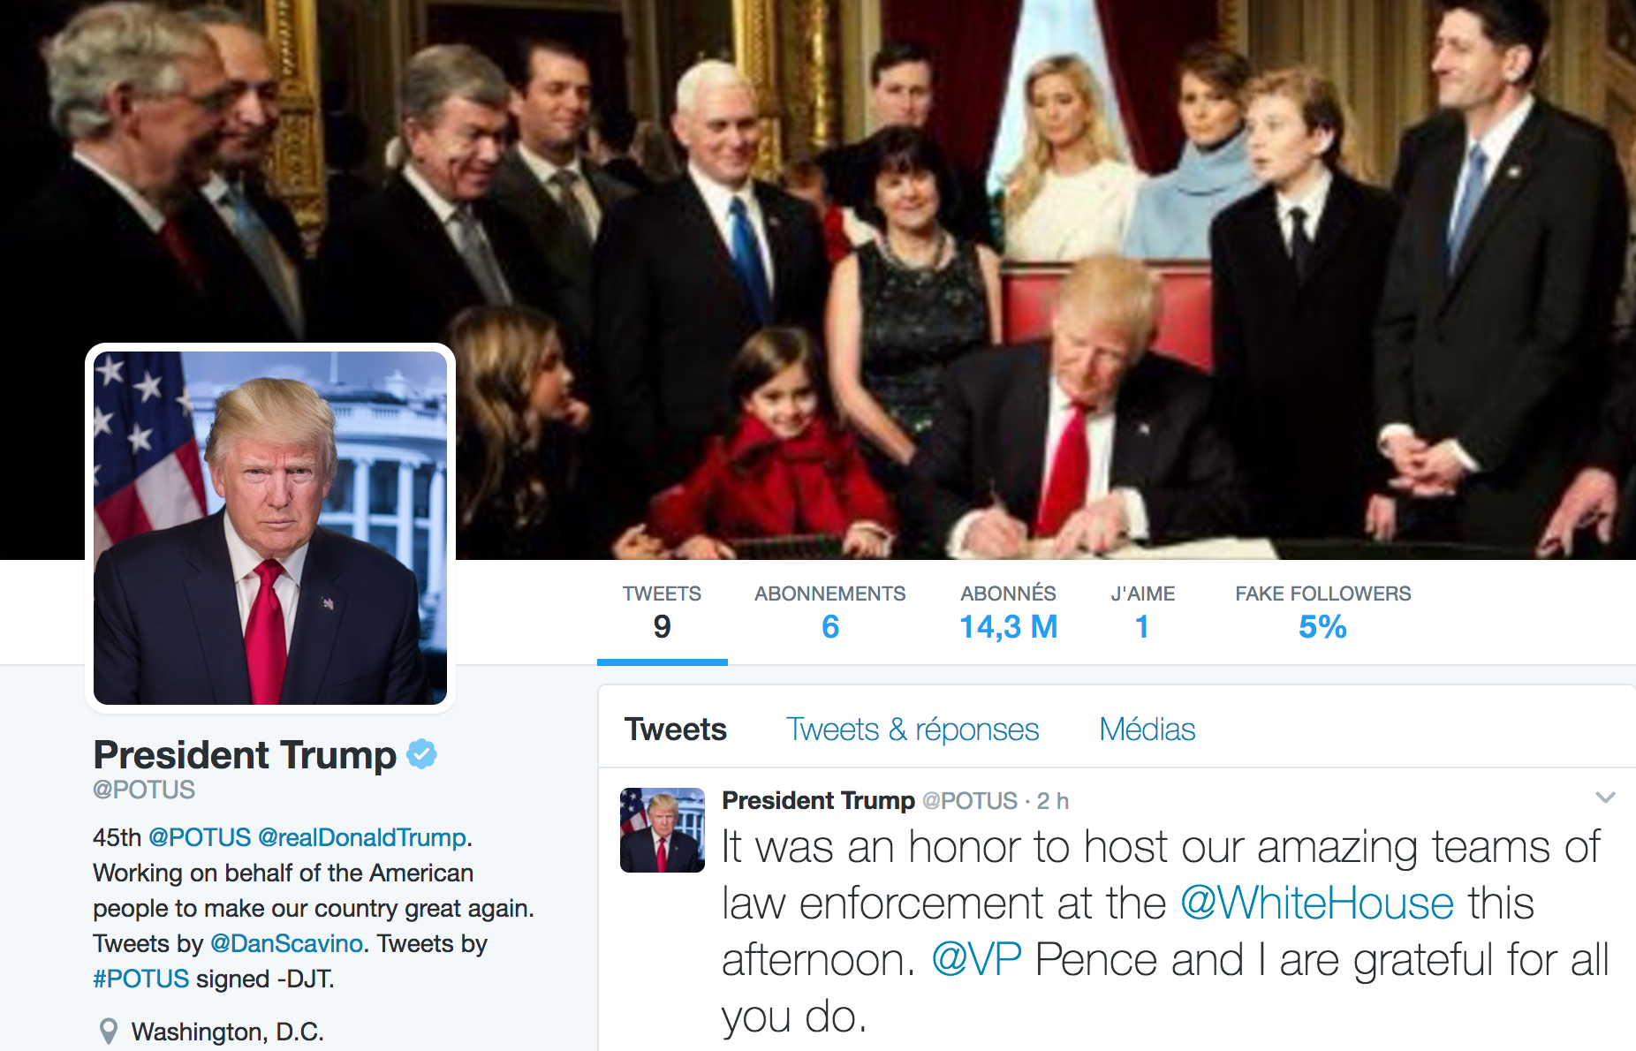This screenshot has height=1051, width=1636.
Task: Switch to the Médias tab
Action: tap(1147, 730)
